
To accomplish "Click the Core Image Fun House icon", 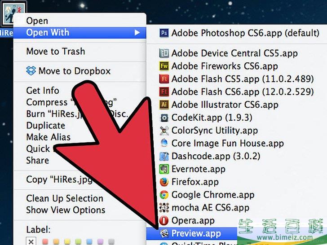I will [164, 143].
